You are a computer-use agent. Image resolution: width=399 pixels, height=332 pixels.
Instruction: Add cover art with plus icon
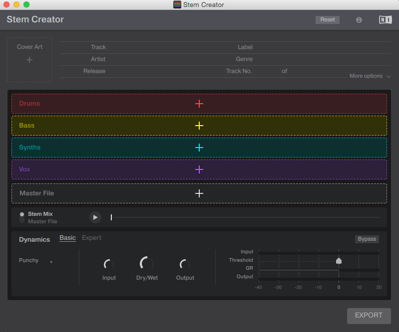[x=29, y=60]
